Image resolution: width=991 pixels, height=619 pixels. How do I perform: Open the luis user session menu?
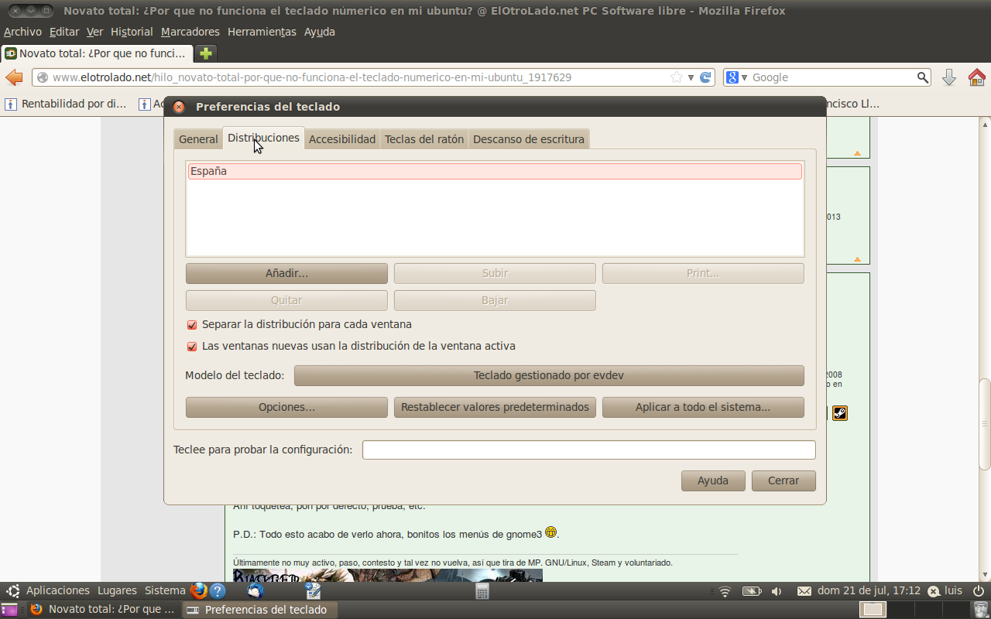click(x=945, y=591)
